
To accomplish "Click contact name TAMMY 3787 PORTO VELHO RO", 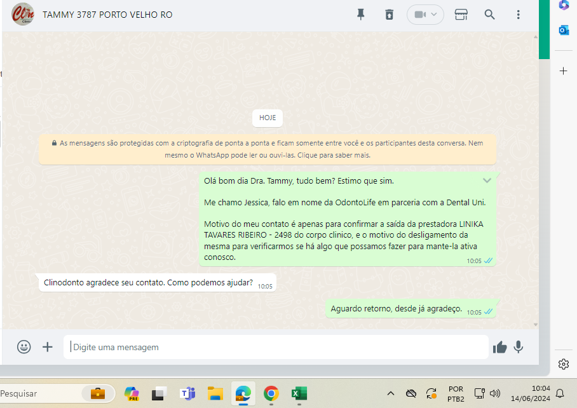I will click(107, 15).
